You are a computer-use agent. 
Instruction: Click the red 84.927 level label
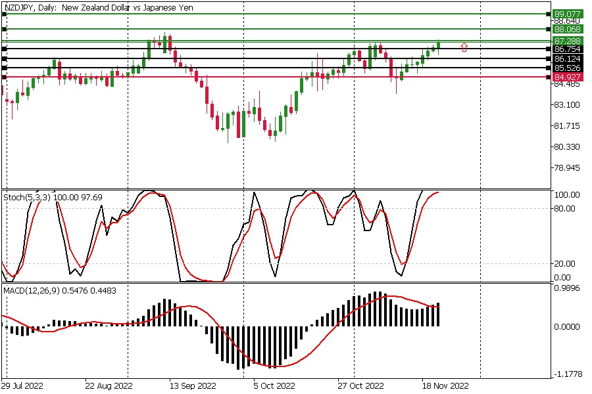(x=567, y=77)
